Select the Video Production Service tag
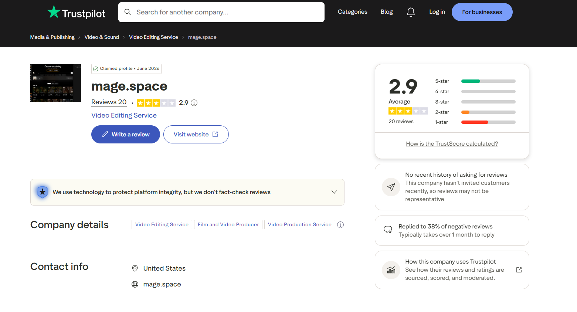Viewport: 577px width, 312px height. pos(300,225)
